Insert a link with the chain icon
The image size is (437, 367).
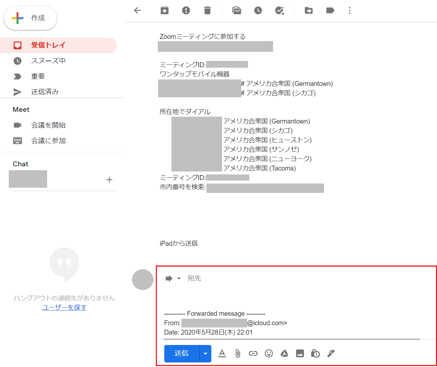coord(253,353)
